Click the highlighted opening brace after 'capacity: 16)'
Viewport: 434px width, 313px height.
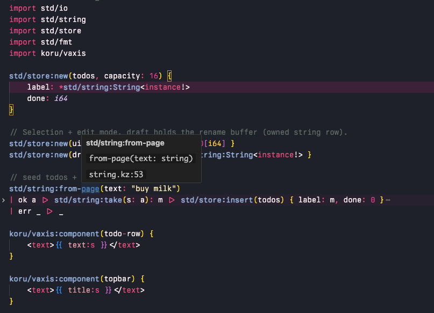pyautogui.click(x=169, y=76)
